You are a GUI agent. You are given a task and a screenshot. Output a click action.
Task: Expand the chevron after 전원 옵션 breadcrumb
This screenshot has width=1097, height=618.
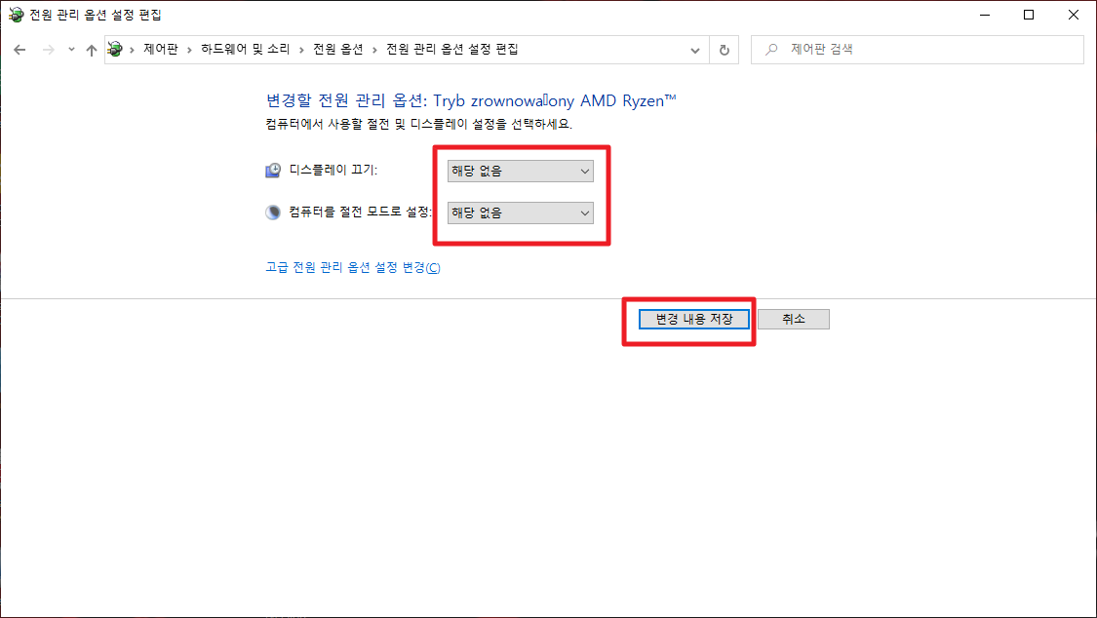coord(375,50)
